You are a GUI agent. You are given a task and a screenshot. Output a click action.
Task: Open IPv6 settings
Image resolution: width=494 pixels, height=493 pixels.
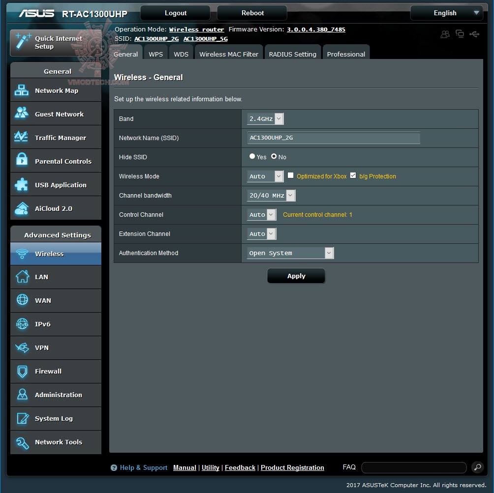point(56,324)
